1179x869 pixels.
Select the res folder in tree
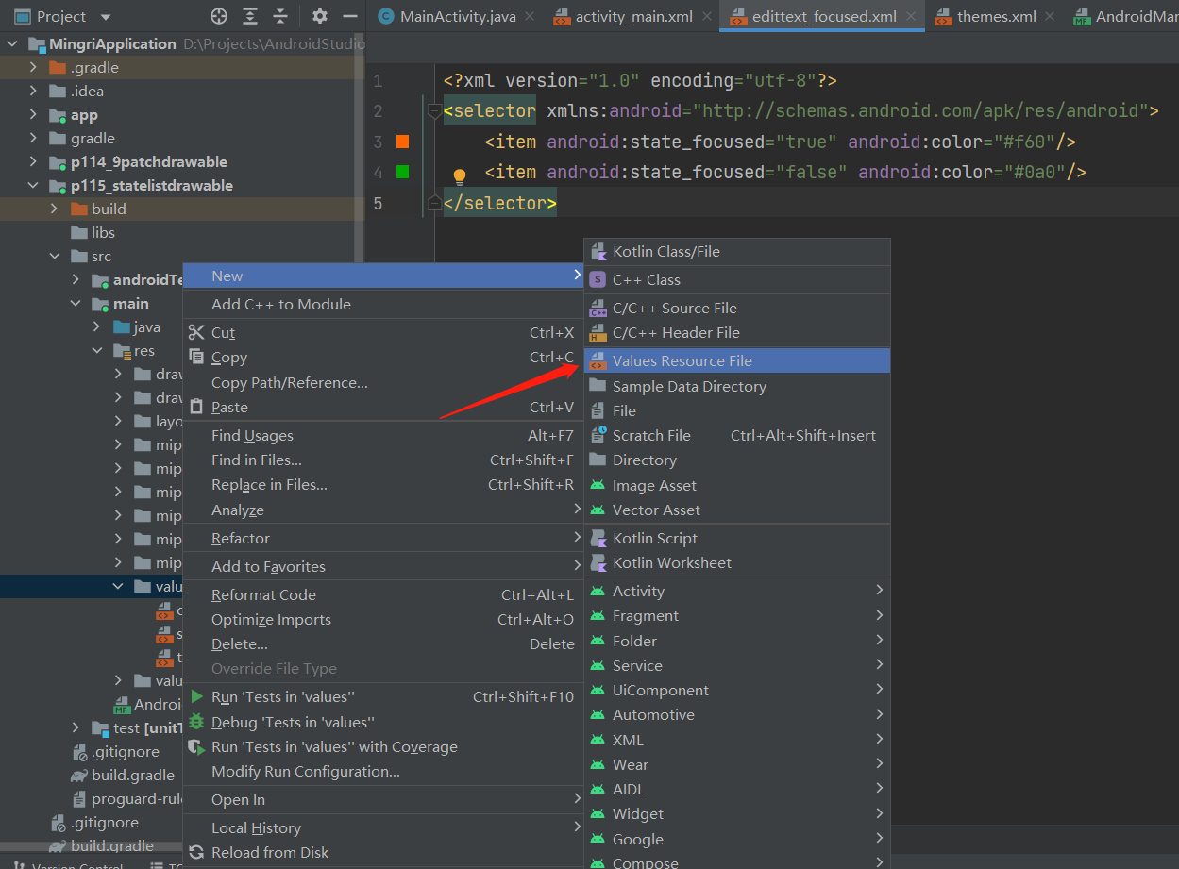(x=143, y=350)
